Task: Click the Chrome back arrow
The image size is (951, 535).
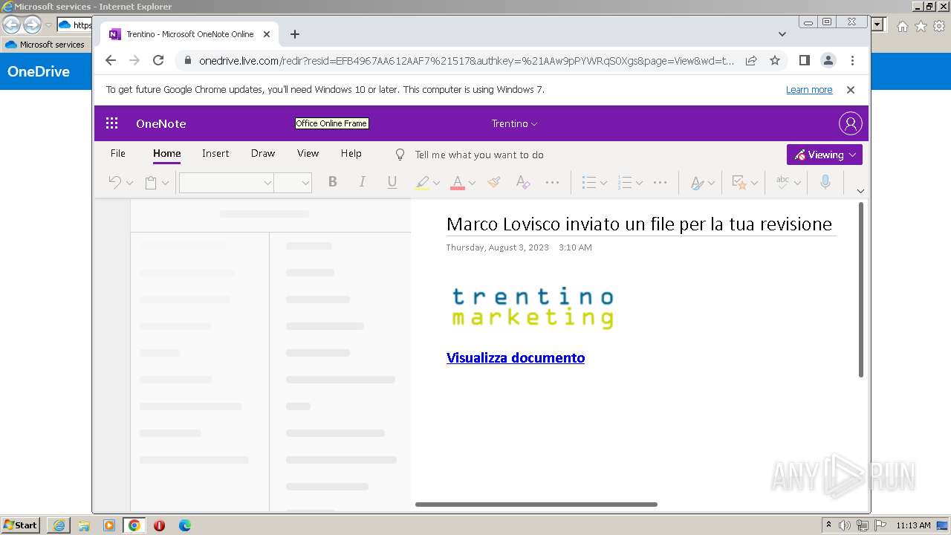Action: [111, 60]
